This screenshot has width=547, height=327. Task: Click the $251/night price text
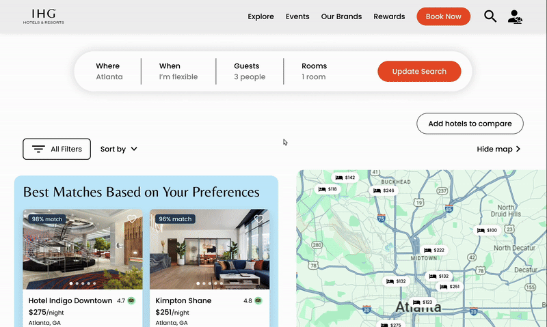172,313
